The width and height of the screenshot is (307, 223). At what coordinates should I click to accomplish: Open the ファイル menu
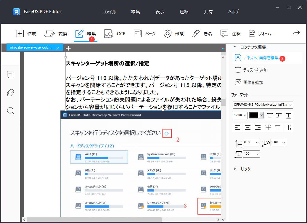pyautogui.click(x=109, y=12)
